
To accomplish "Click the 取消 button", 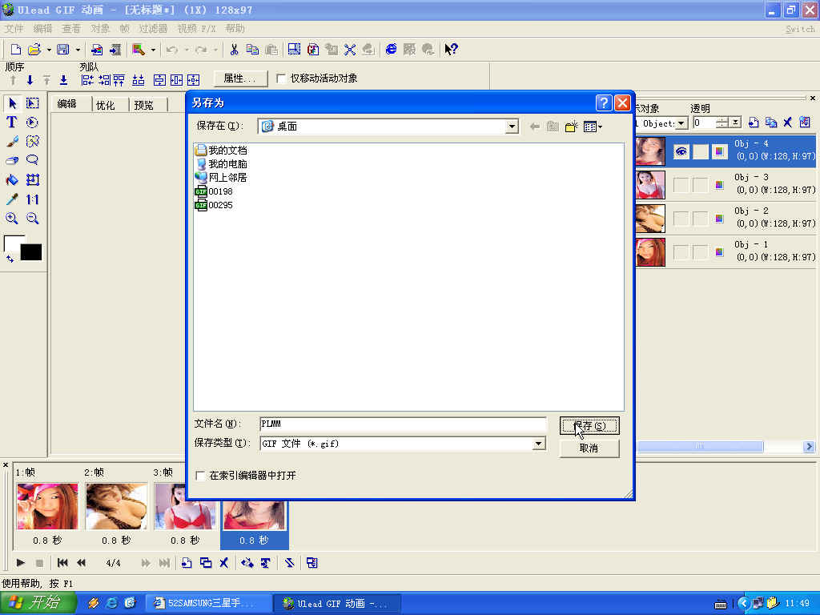I will (589, 448).
